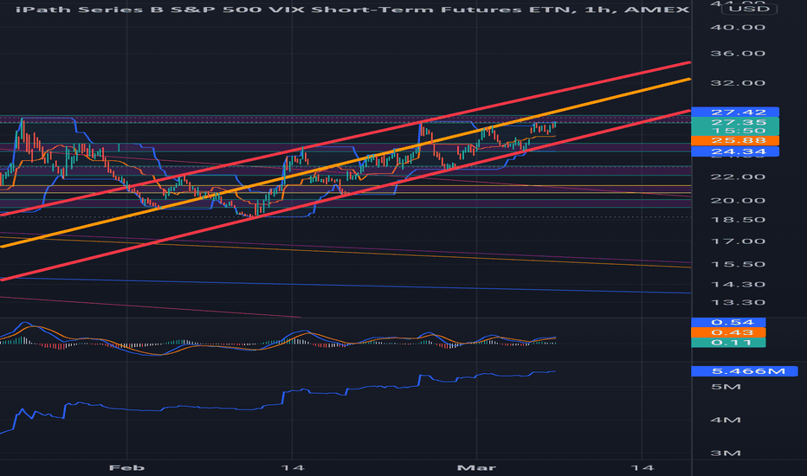Click the Mar date label

476,467
